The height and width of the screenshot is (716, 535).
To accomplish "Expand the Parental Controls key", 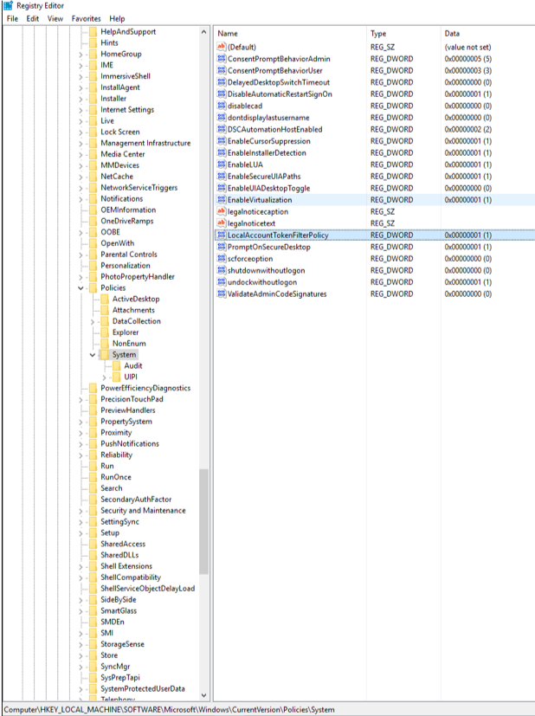I will click(81, 255).
